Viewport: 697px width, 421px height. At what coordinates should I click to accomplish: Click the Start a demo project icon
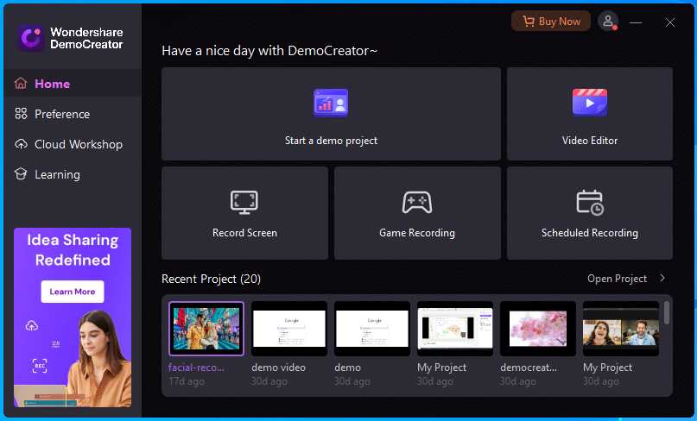pos(331,104)
